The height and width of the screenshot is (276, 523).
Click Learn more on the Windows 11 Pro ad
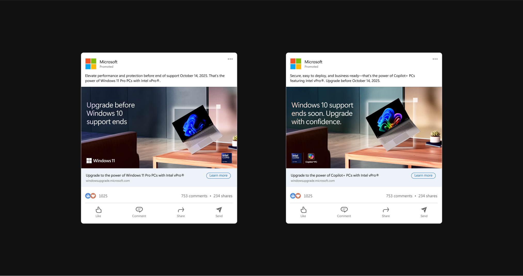click(218, 176)
